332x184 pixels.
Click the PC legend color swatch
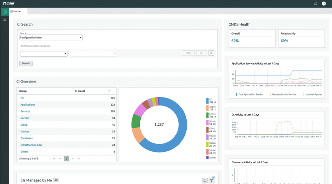207,101
